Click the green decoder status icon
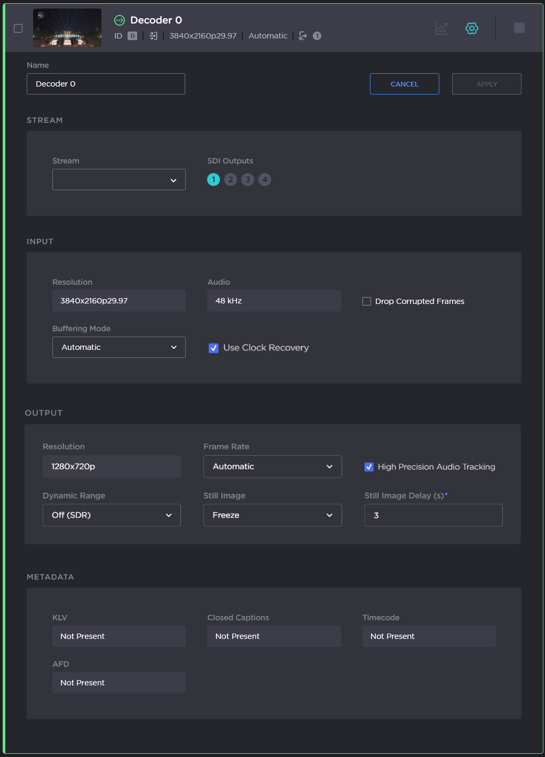 point(119,20)
